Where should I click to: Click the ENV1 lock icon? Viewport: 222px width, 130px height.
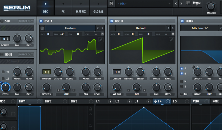point(91,109)
